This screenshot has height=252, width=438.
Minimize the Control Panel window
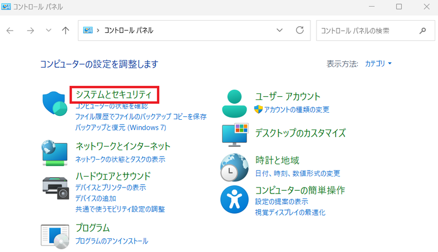[372, 7]
